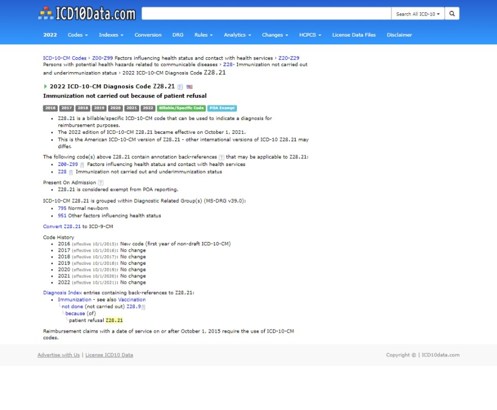497x410 pixels.
Task: Expand the Codes menu
Action: click(78, 35)
